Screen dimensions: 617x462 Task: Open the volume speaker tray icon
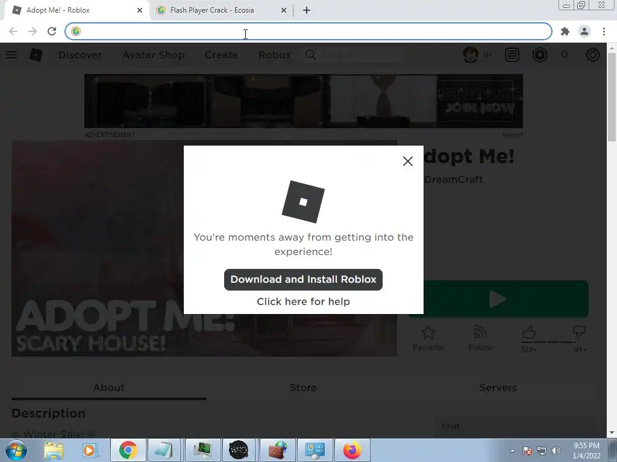pos(556,451)
